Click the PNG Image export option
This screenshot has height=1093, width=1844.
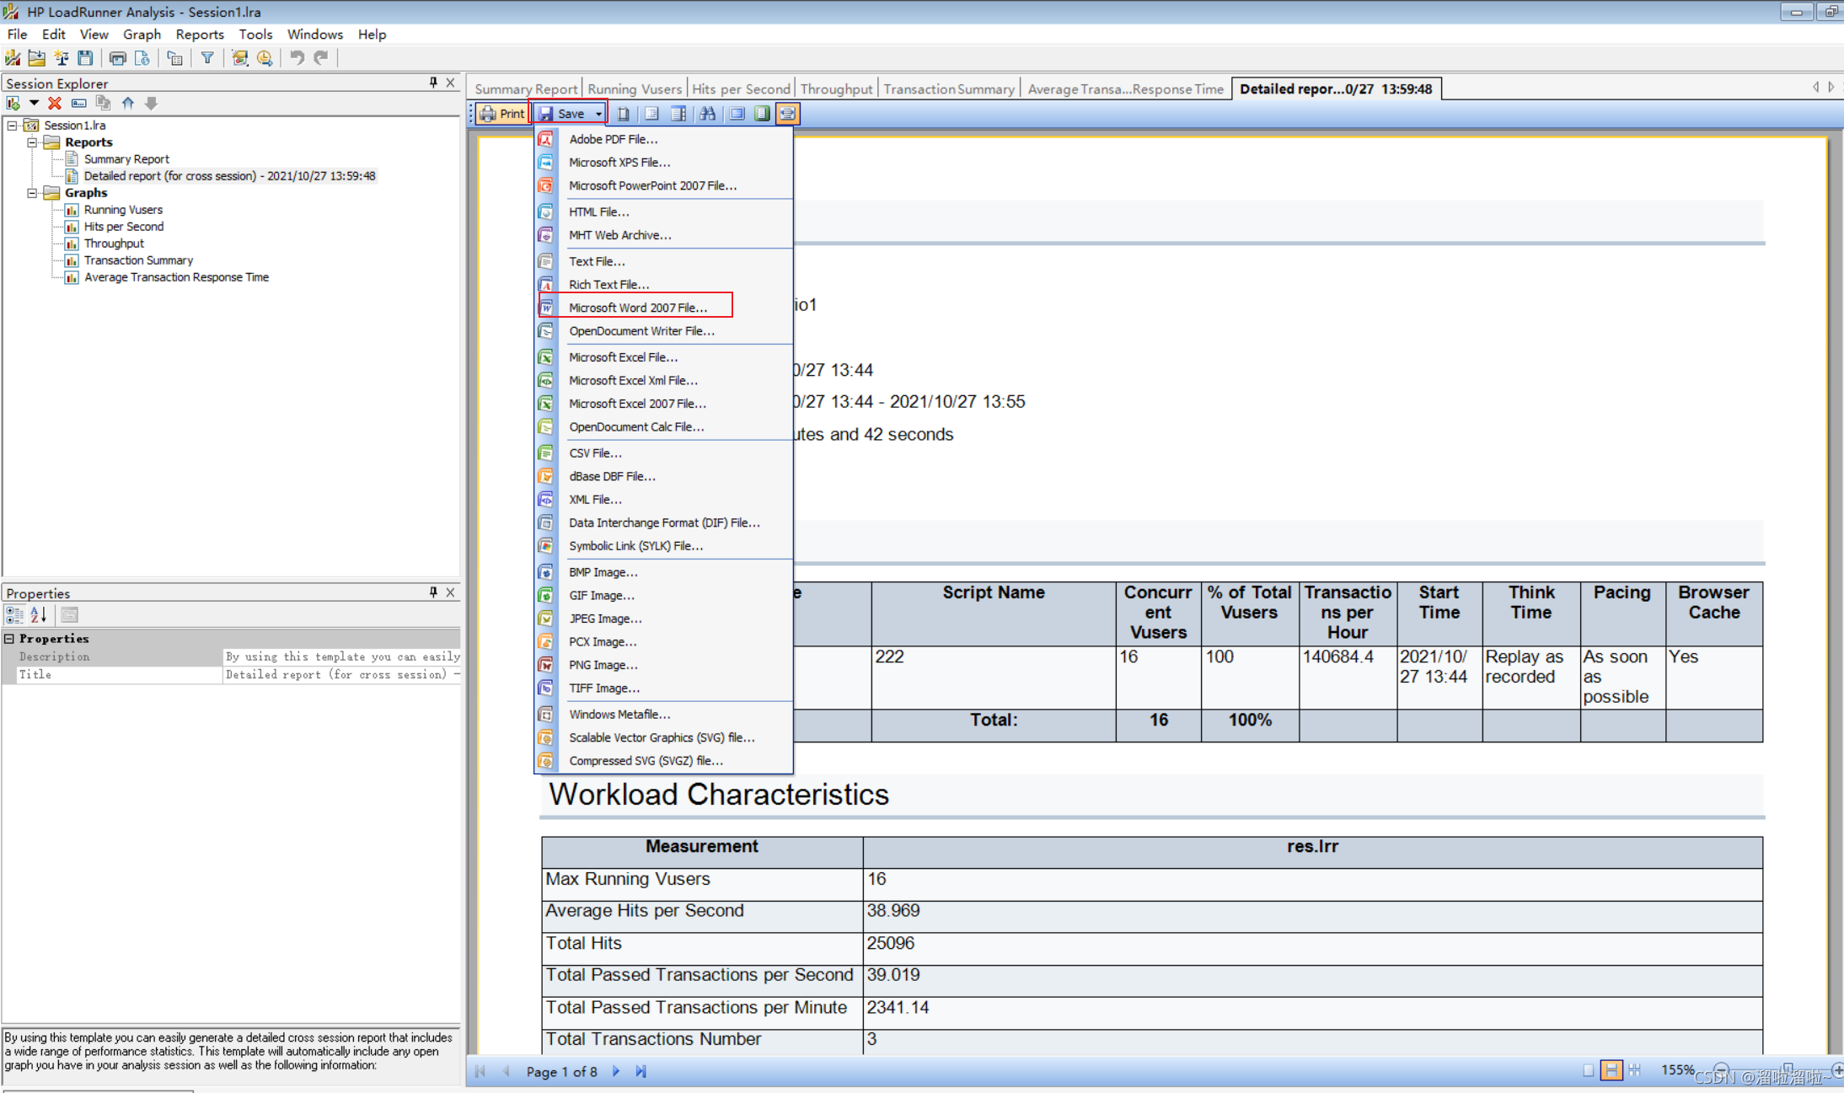coord(603,665)
